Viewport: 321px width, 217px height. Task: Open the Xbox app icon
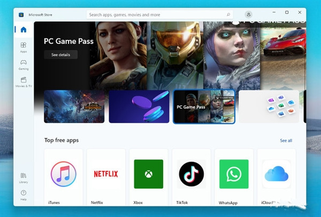(x=149, y=174)
